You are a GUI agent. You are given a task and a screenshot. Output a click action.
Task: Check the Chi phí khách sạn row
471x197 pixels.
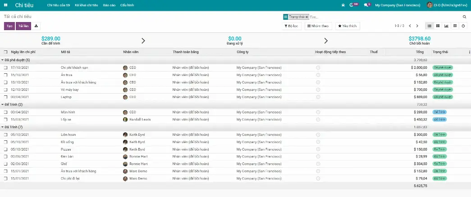coord(6,67)
